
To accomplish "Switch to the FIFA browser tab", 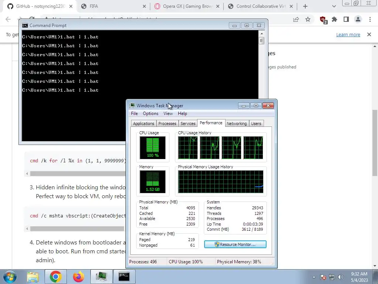I will point(113,7).
